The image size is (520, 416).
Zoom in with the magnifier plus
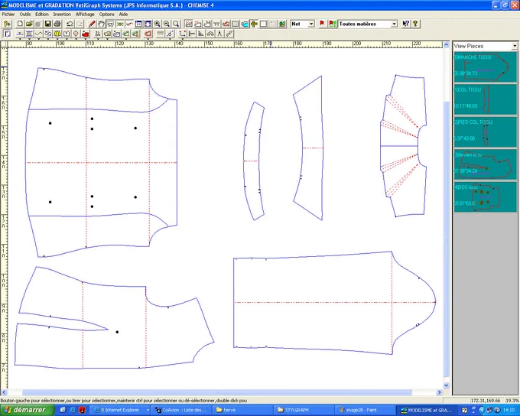(158, 24)
